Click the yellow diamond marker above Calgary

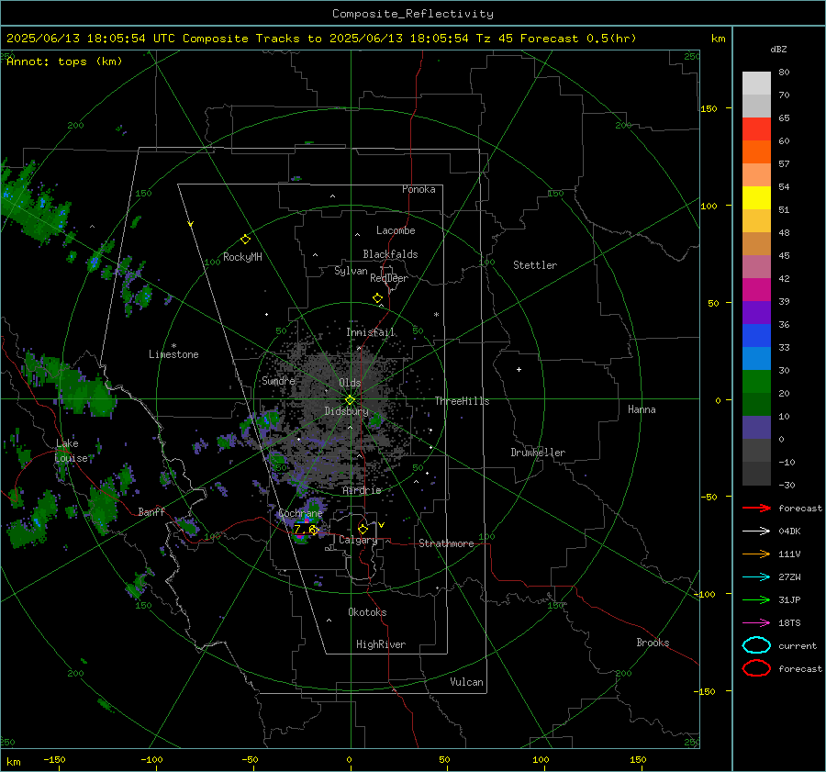tap(363, 529)
